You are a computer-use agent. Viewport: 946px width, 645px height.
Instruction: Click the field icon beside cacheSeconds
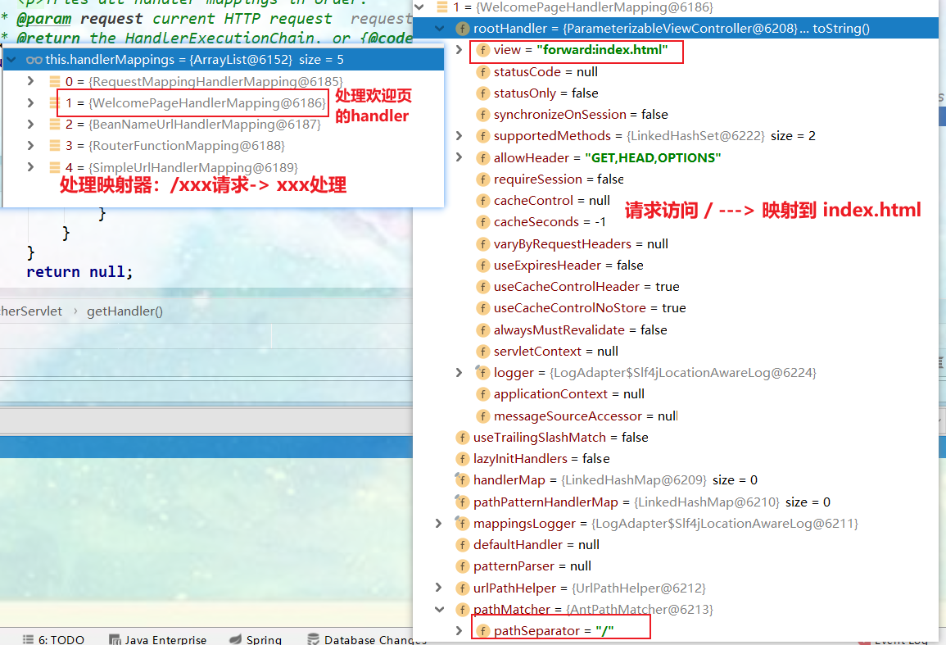coord(482,221)
